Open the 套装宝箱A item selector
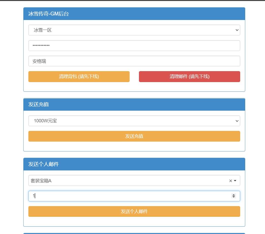 (x=127, y=181)
